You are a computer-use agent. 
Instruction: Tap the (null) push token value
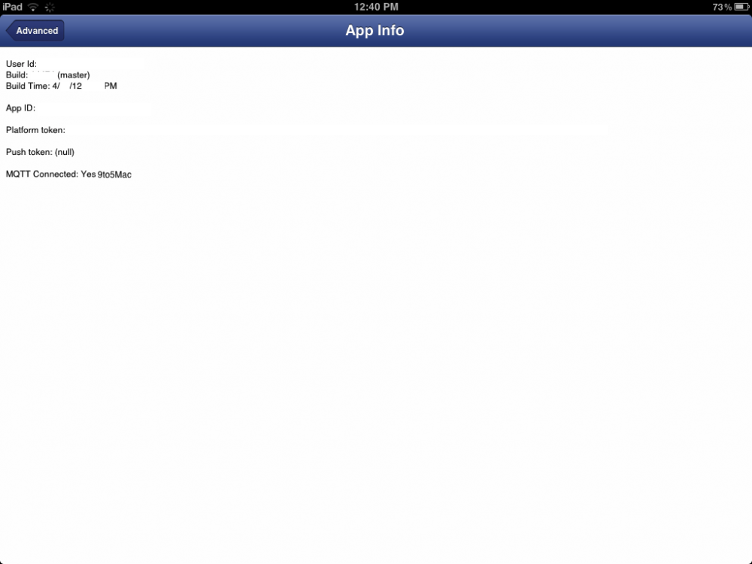click(x=65, y=152)
